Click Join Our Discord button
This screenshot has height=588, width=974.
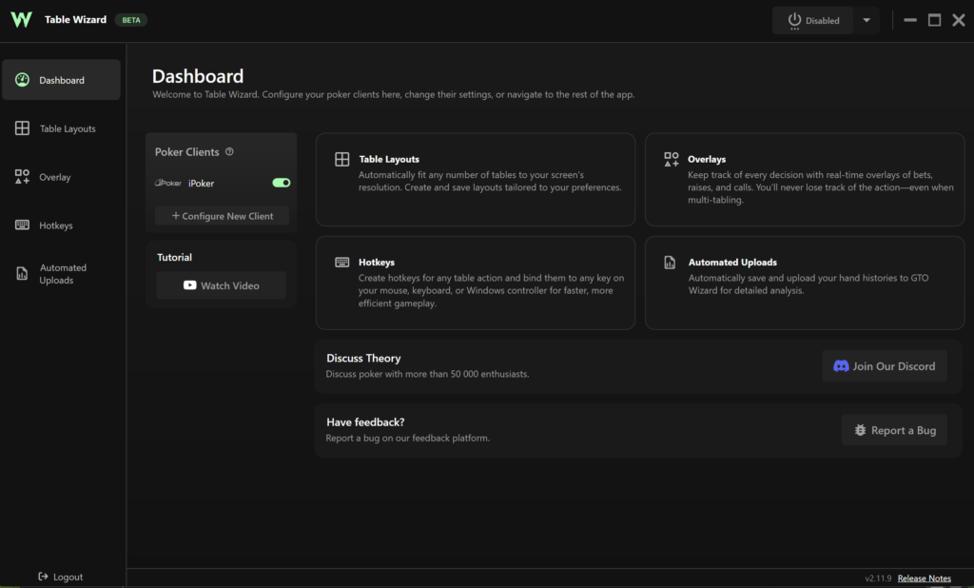click(x=885, y=366)
